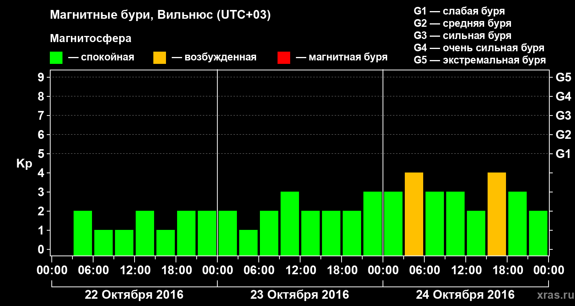Click the 'Kp' axis title

24,164
